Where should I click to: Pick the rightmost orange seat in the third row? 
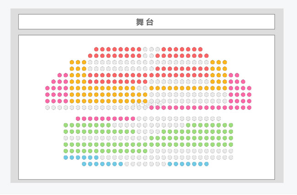click(224, 62)
